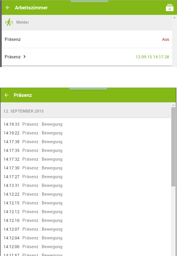Click the pull-down handle above Präsenz header

[88, 89]
